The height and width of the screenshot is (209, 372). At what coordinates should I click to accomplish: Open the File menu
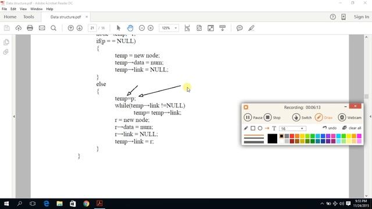(4, 9)
